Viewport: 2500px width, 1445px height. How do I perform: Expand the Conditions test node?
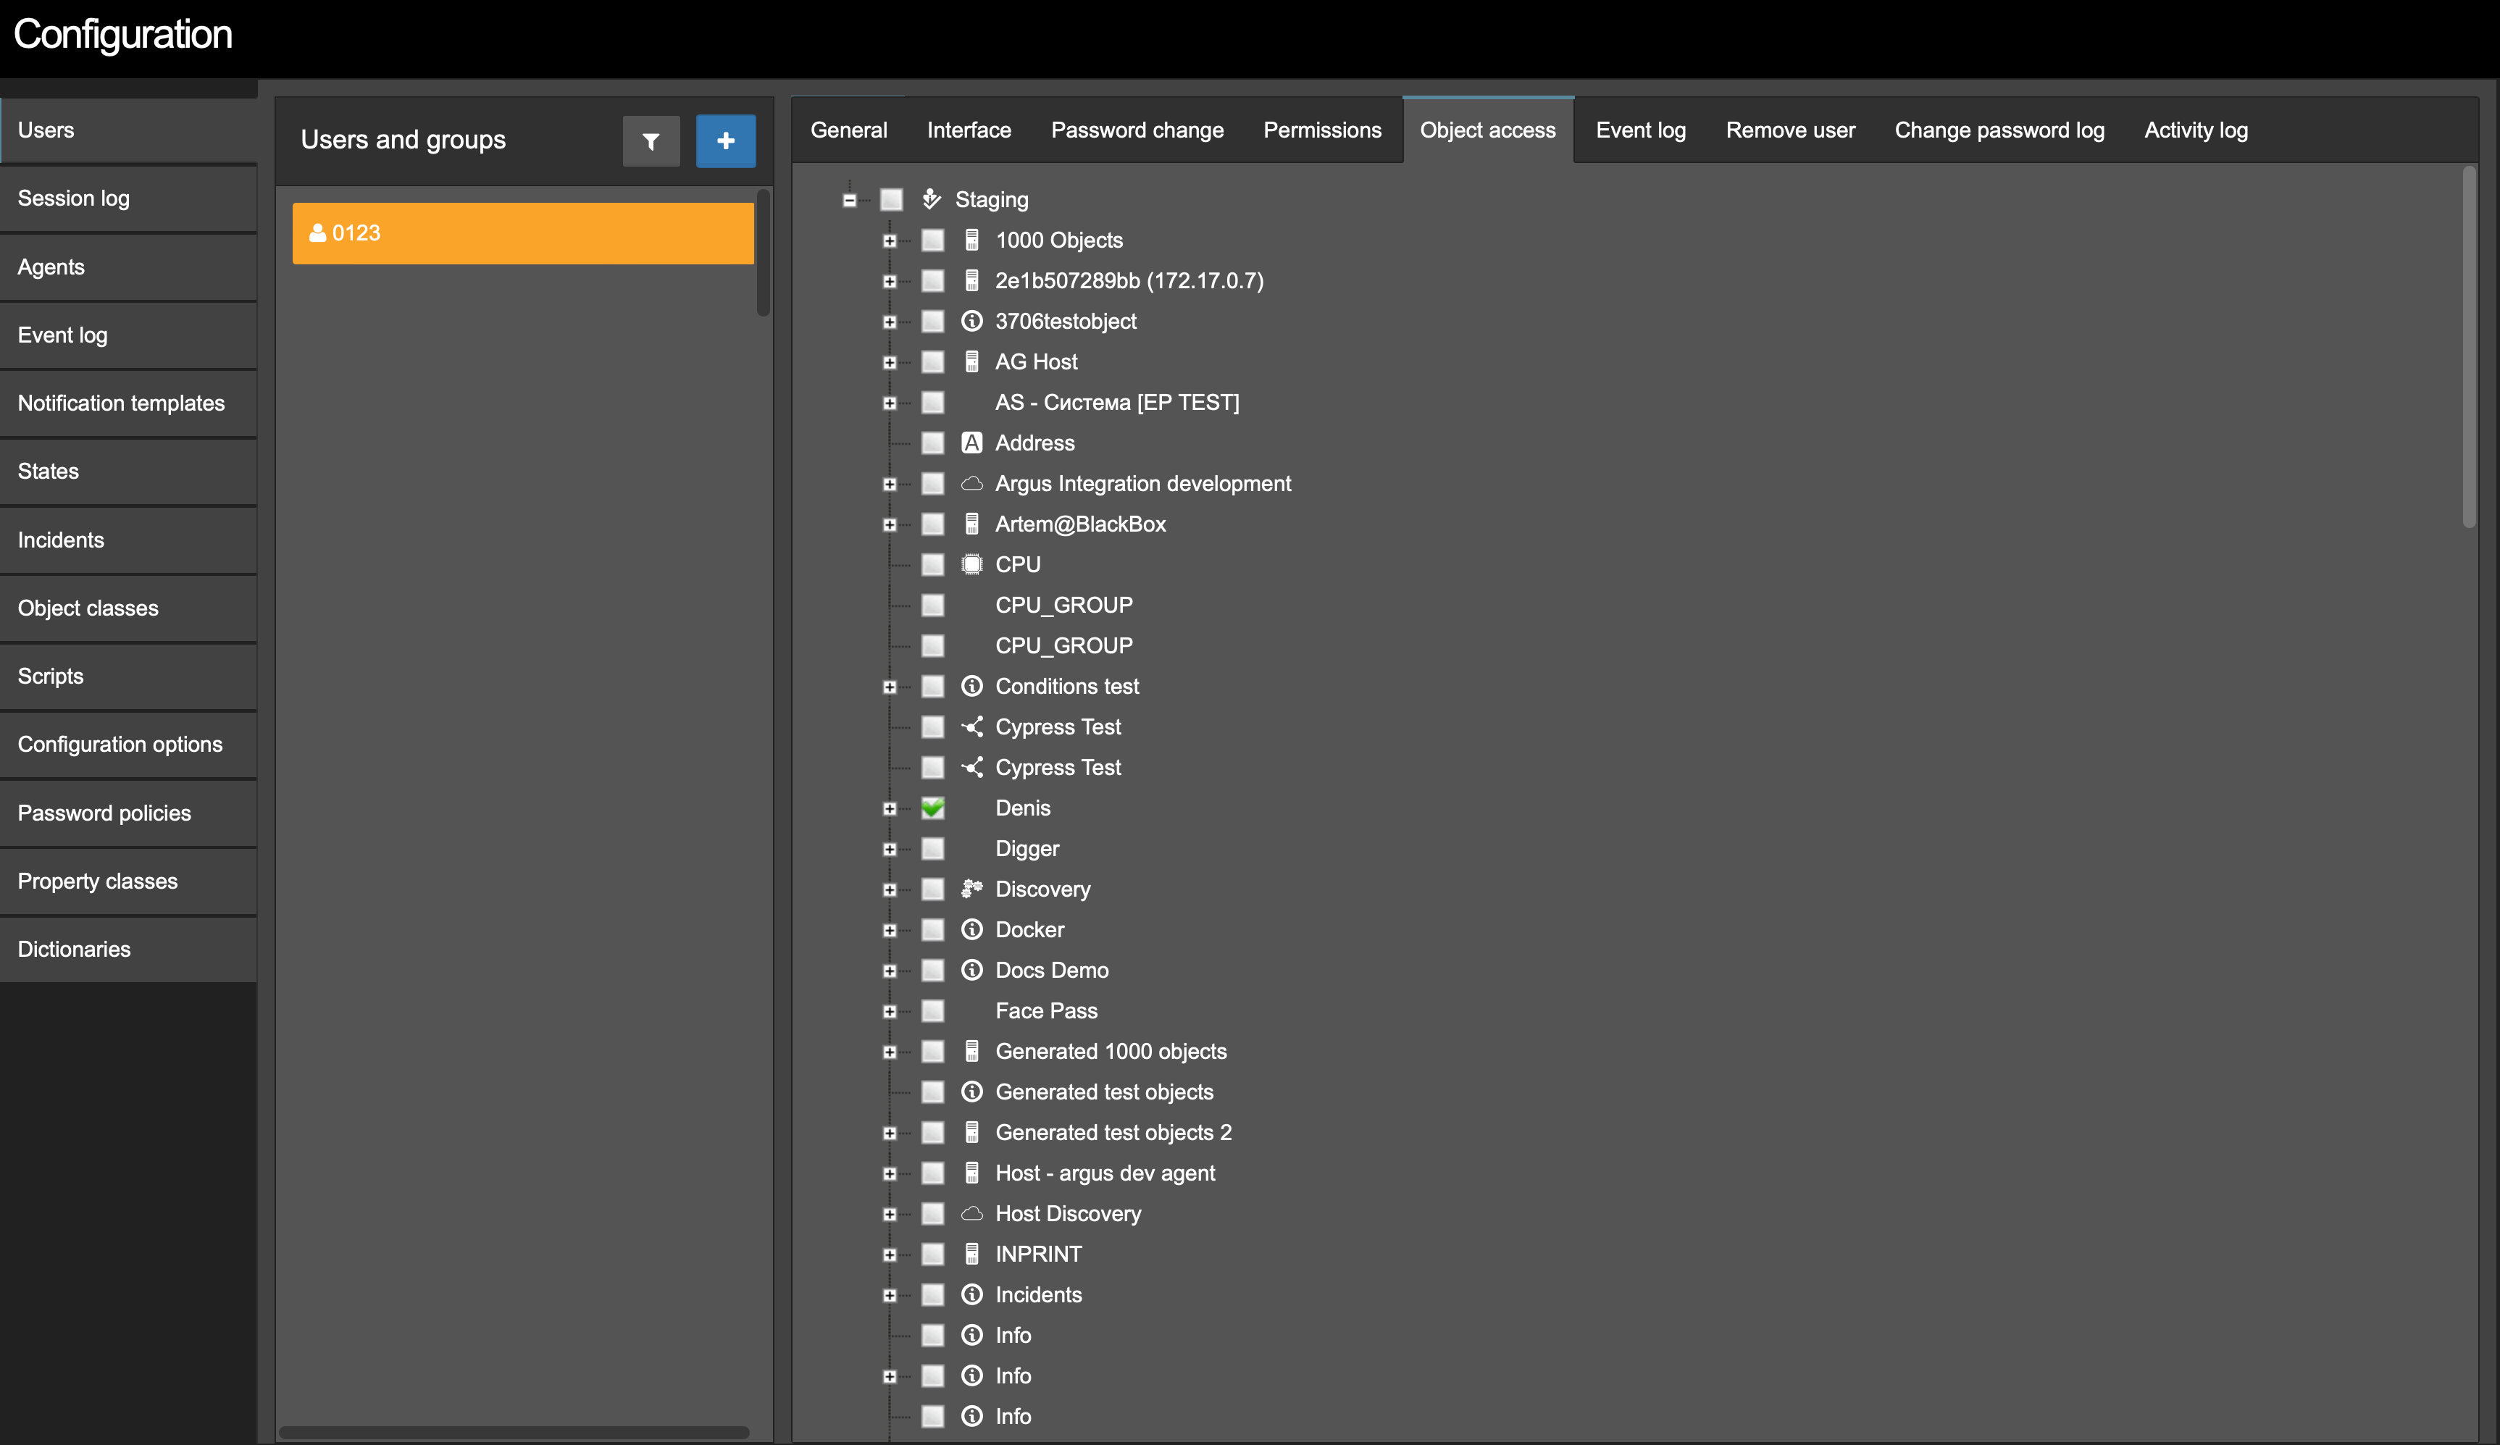coord(890,687)
